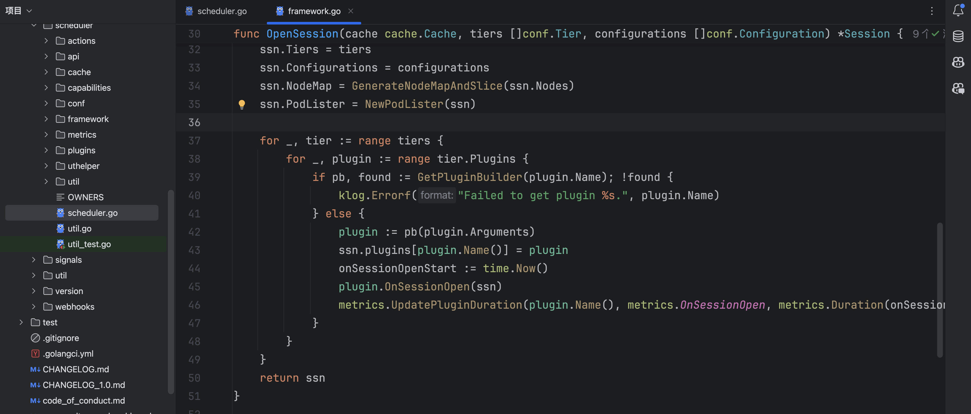The height and width of the screenshot is (414, 971).
Task: Expand the framework folder
Action: pyautogui.click(x=46, y=119)
